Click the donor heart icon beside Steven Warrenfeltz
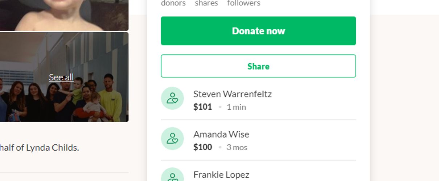Image resolution: width=439 pixels, height=181 pixels. pyautogui.click(x=172, y=98)
